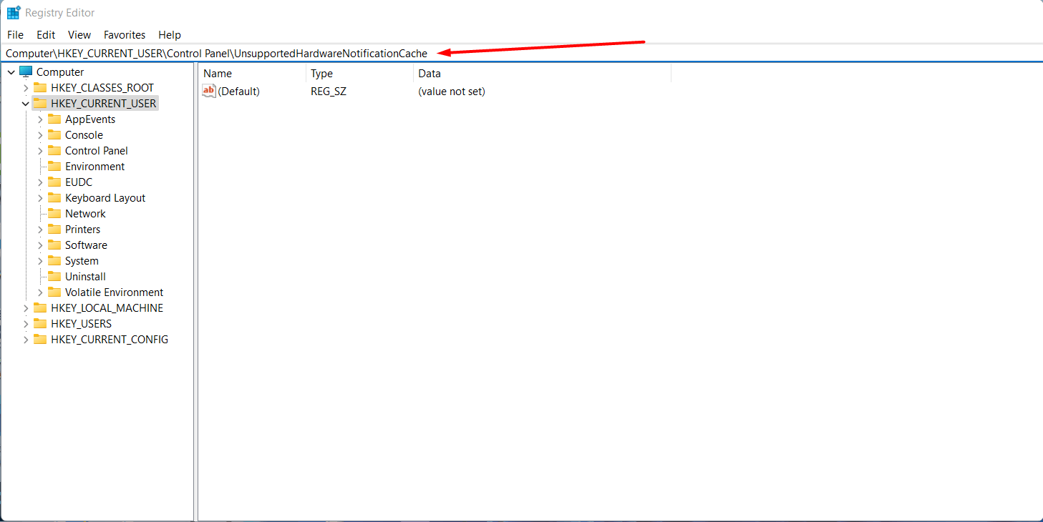Click the HKEY_USERS folder icon
1043x522 pixels.
click(40, 324)
